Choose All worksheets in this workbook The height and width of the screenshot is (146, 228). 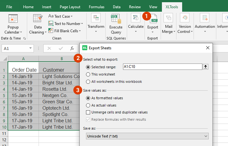(x=88, y=82)
